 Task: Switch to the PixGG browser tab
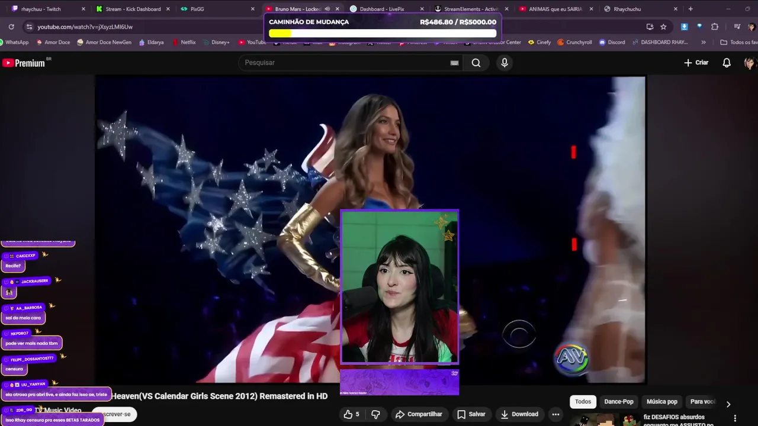coord(216,9)
